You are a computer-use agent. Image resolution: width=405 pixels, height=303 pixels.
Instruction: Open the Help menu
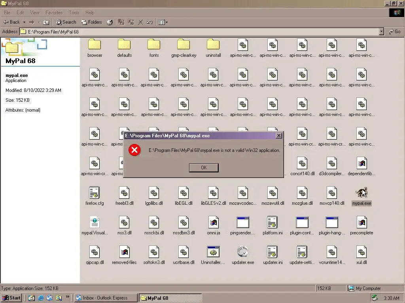click(90, 12)
